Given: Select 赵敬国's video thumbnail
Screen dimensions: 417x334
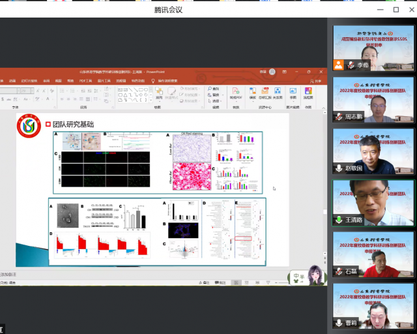Looking at the screenshot, I should pos(373,151).
